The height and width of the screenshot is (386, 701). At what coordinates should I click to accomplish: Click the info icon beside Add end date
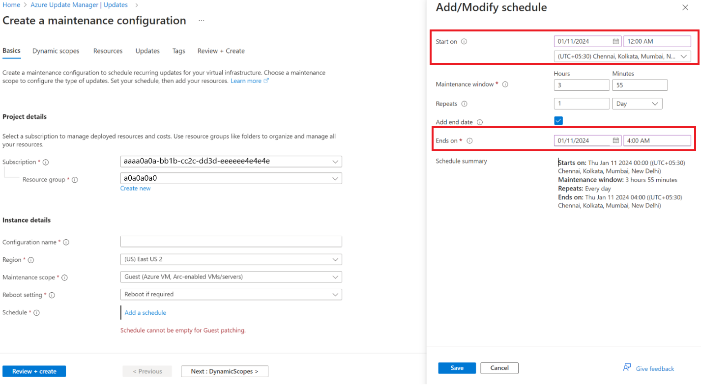[480, 122]
